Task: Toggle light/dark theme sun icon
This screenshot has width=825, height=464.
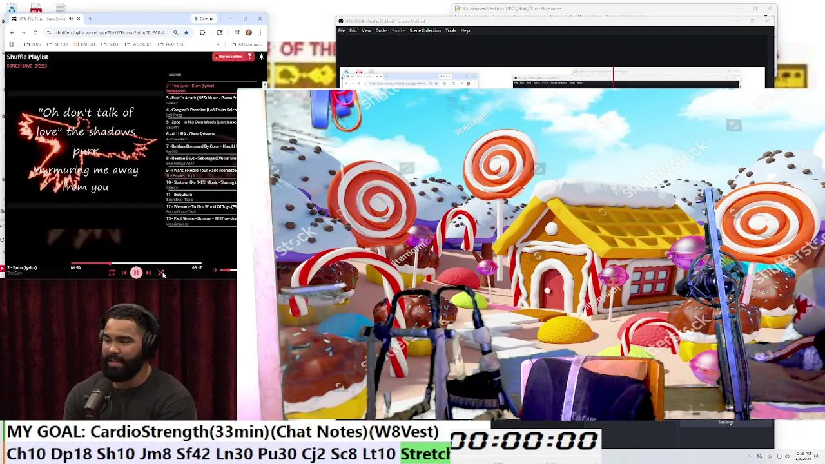Action: pyautogui.click(x=261, y=57)
